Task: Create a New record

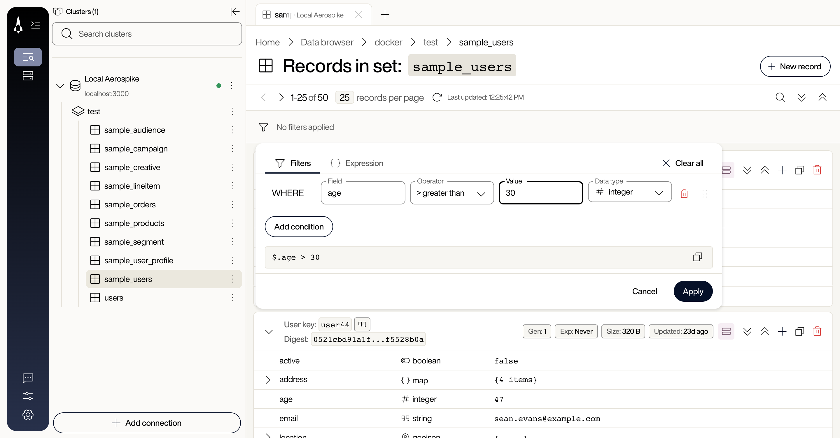Action: (x=795, y=66)
